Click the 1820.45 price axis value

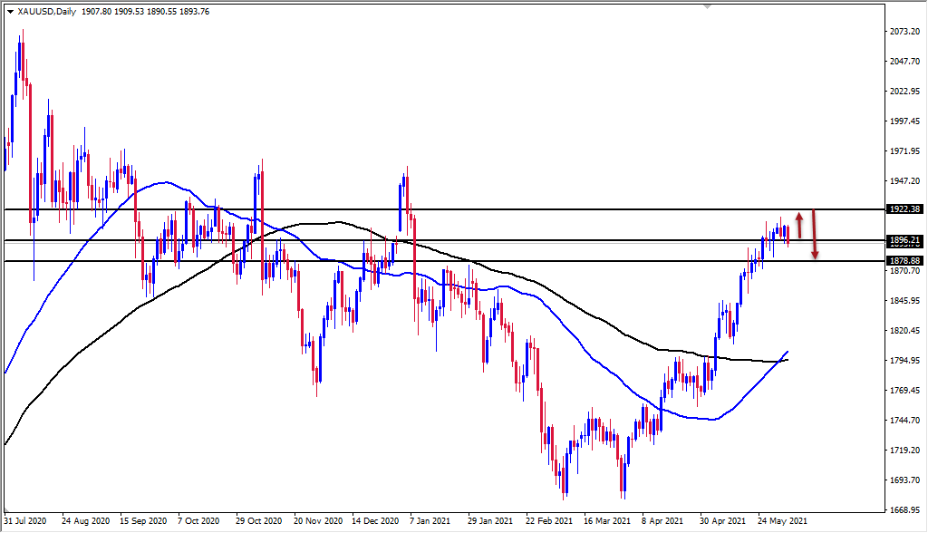pos(905,331)
